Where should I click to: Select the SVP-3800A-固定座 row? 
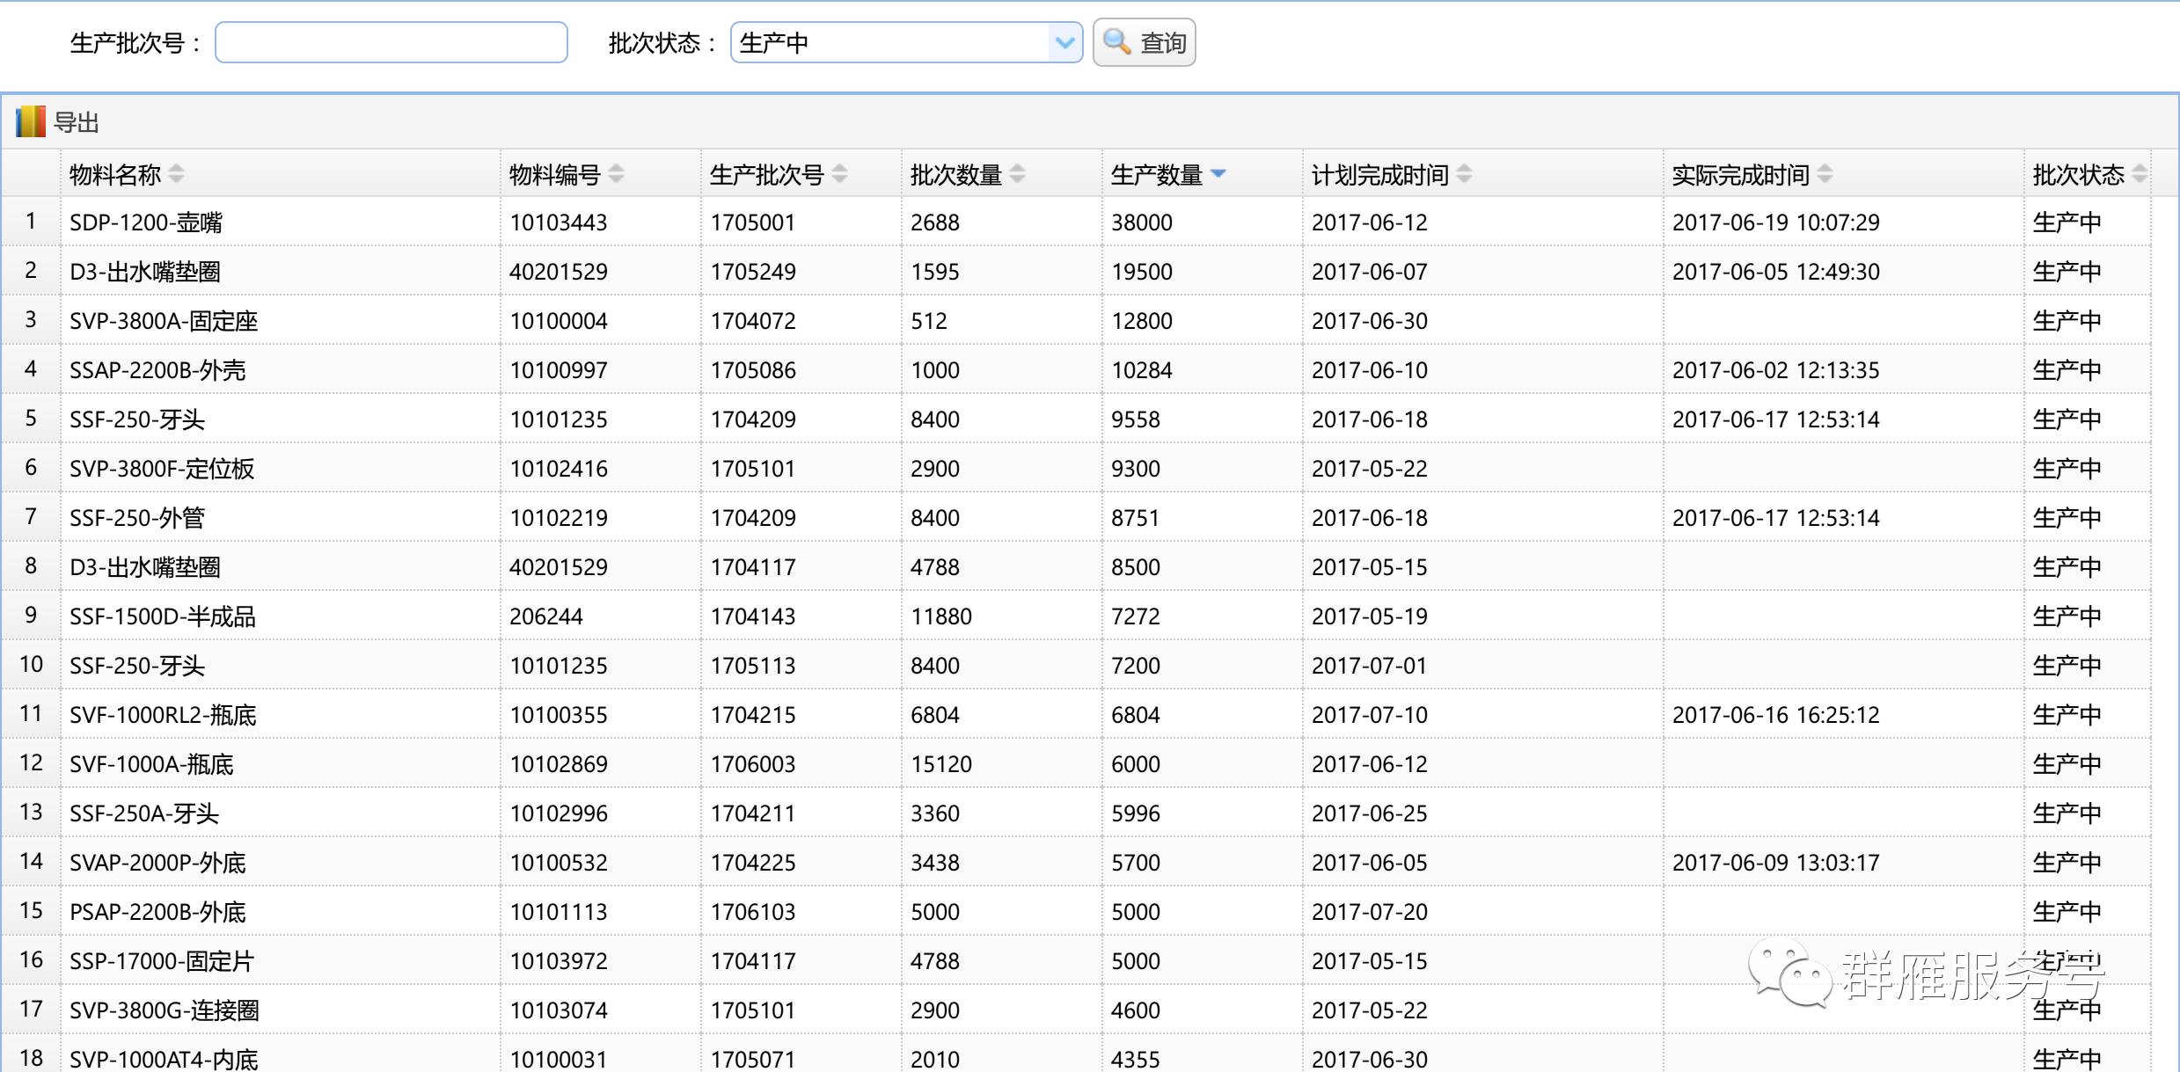[x=164, y=321]
